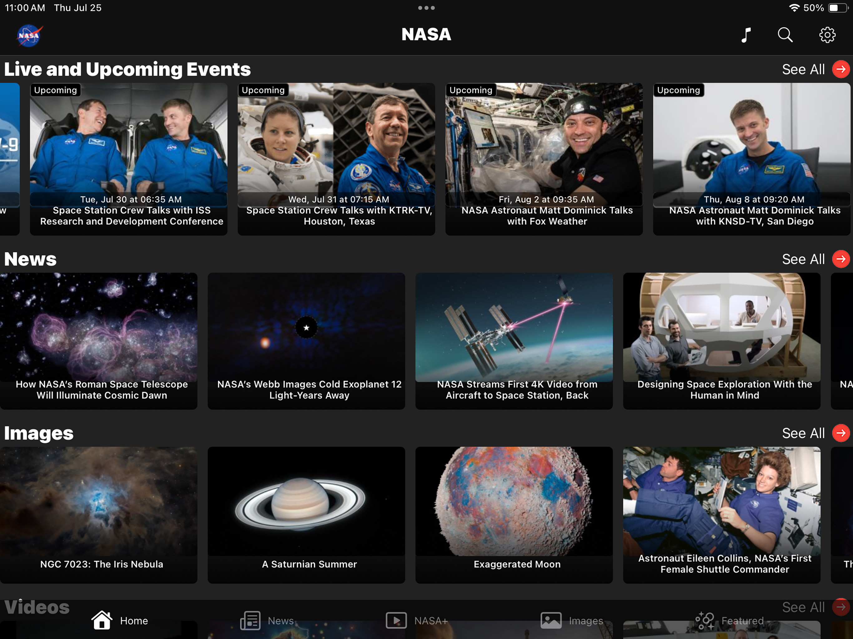
Task: Tap the NASA+ play video icon
Action: click(396, 620)
